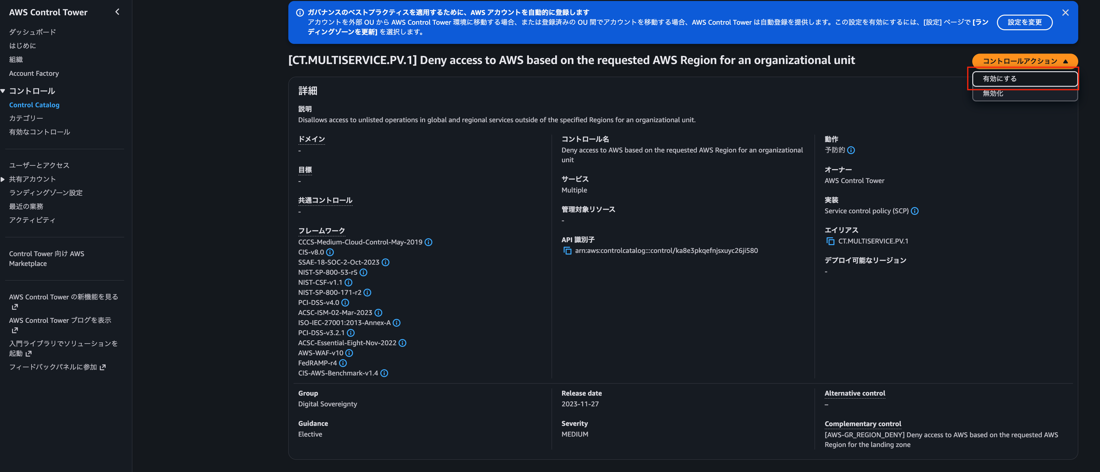Expand the 共有アカウント section
Viewport: 1100px width, 472px height.
[4, 179]
